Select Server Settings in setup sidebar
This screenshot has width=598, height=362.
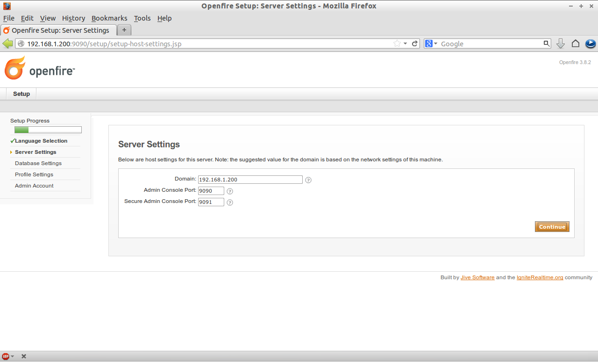point(36,152)
